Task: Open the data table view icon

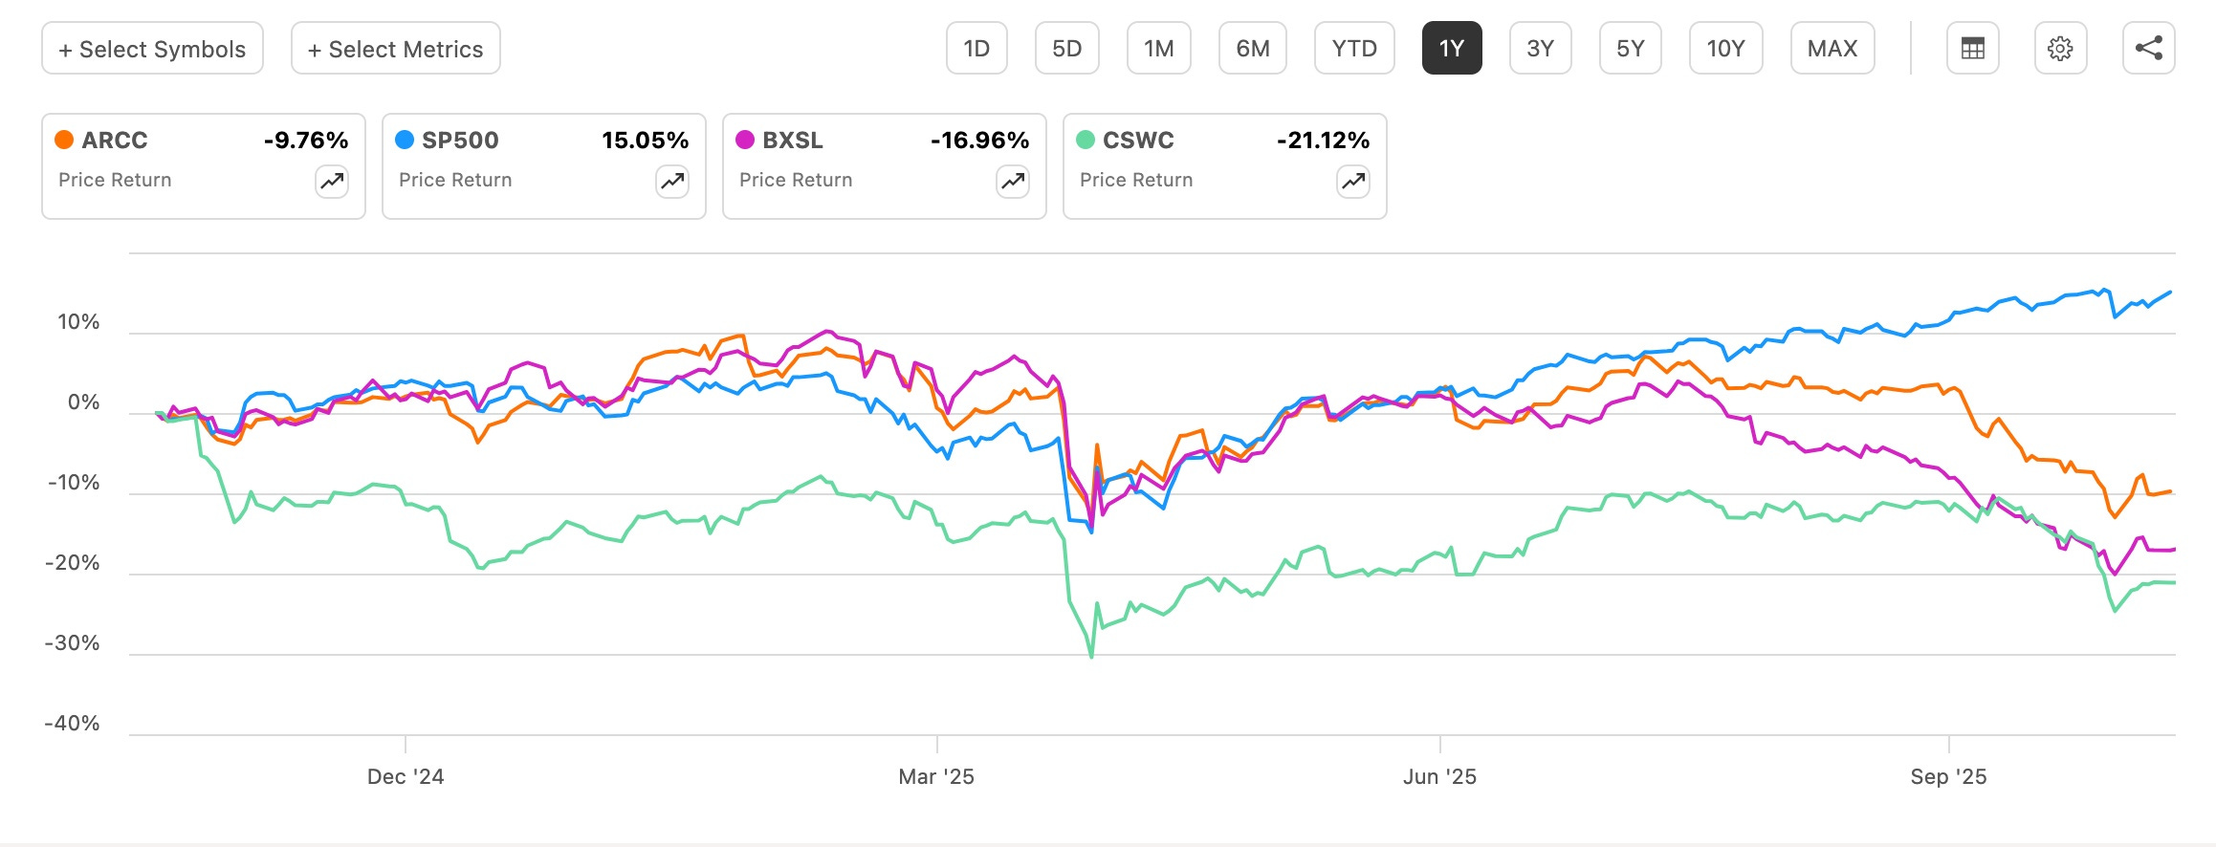Action: point(1972,48)
